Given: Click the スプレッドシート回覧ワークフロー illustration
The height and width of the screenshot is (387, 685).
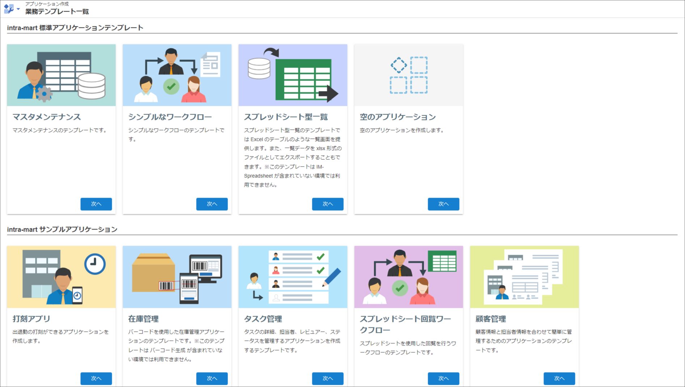Looking at the screenshot, I should pyautogui.click(x=409, y=277).
